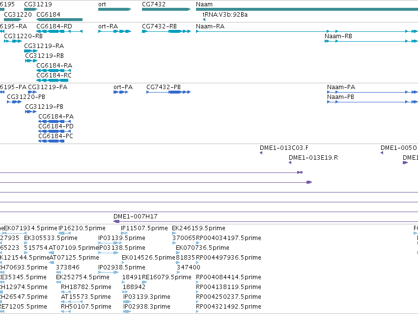Select the RH50107.5prime EST label
Viewport: 418px width, 314px height.
86,307
